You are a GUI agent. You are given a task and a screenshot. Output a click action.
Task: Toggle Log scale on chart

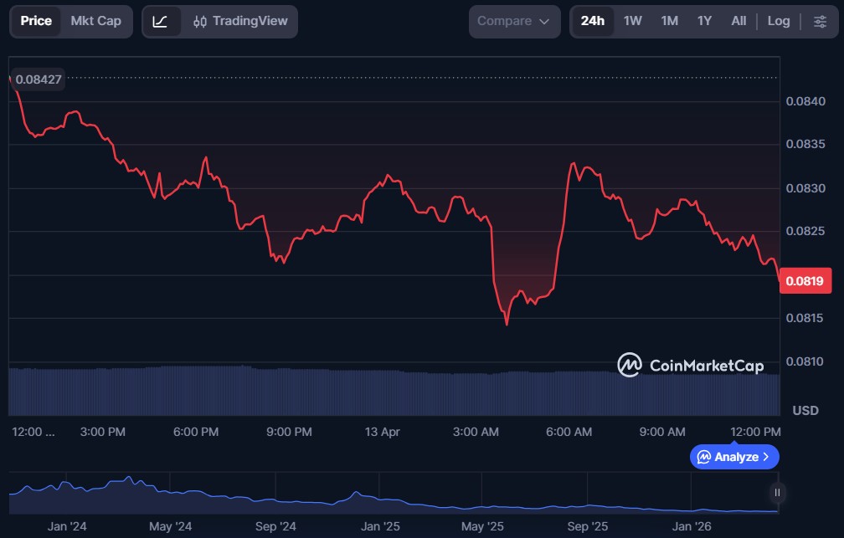point(778,21)
